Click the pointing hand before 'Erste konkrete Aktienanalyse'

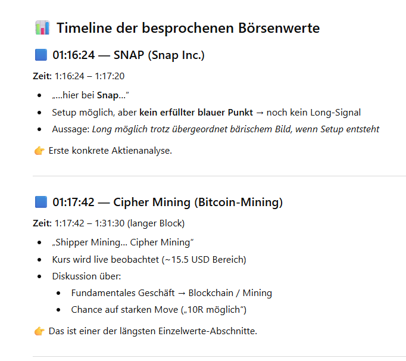(39, 151)
